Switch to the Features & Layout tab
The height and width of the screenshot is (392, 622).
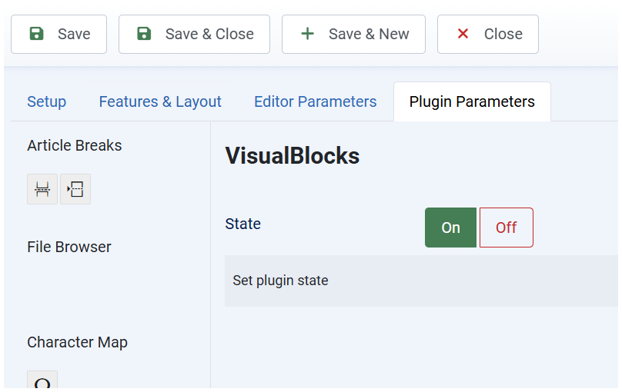click(160, 101)
